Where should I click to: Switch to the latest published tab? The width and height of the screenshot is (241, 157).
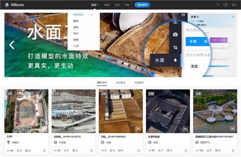[102, 82]
